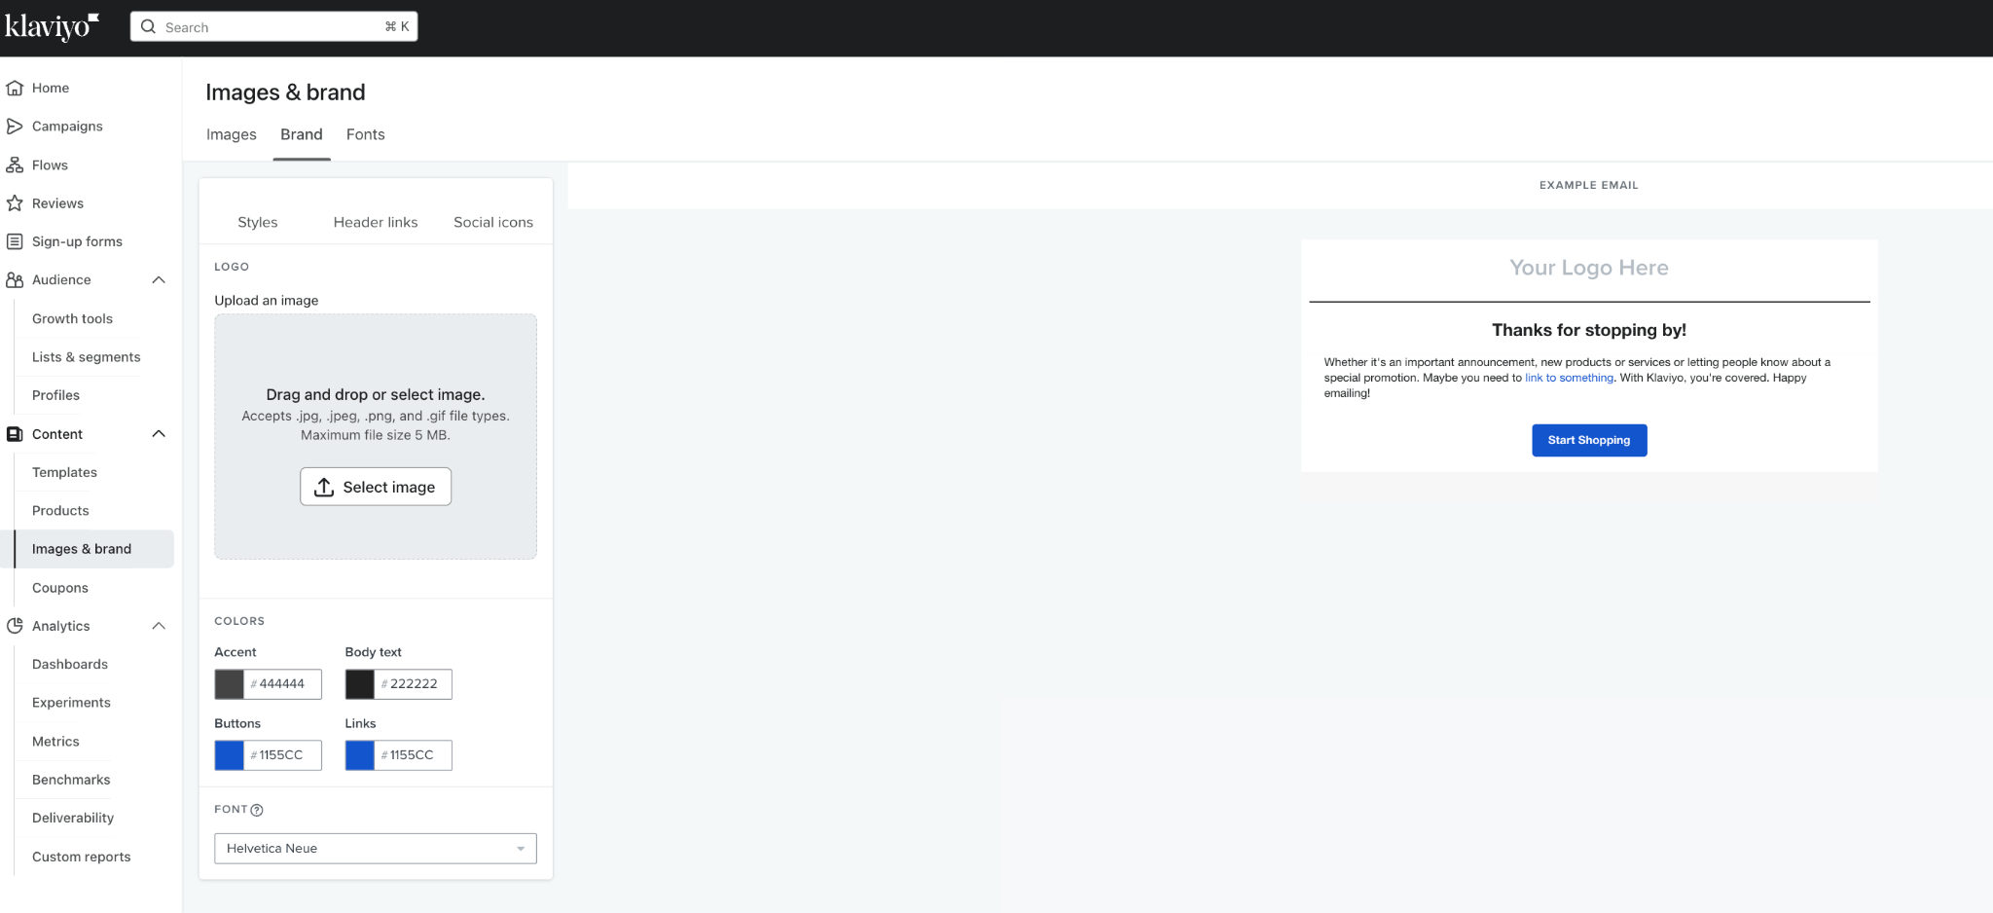Click 'Thanks for stopping by!' heading

click(x=1589, y=330)
